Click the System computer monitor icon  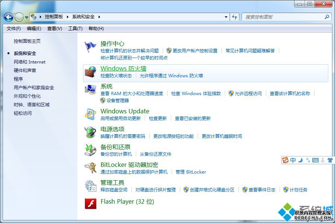90,90
